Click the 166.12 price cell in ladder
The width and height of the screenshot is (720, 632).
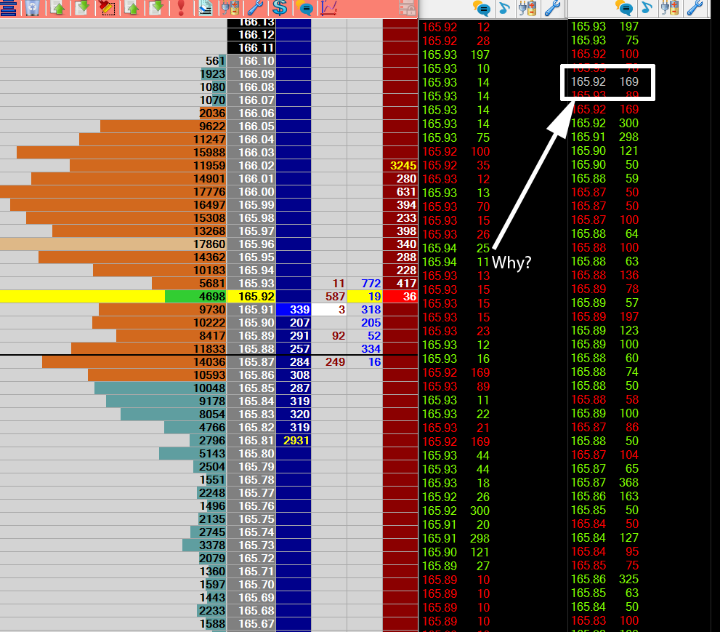pyautogui.click(x=251, y=34)
